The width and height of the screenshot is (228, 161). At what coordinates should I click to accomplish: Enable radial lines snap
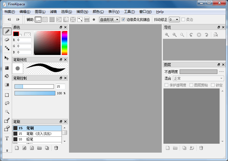66,20
